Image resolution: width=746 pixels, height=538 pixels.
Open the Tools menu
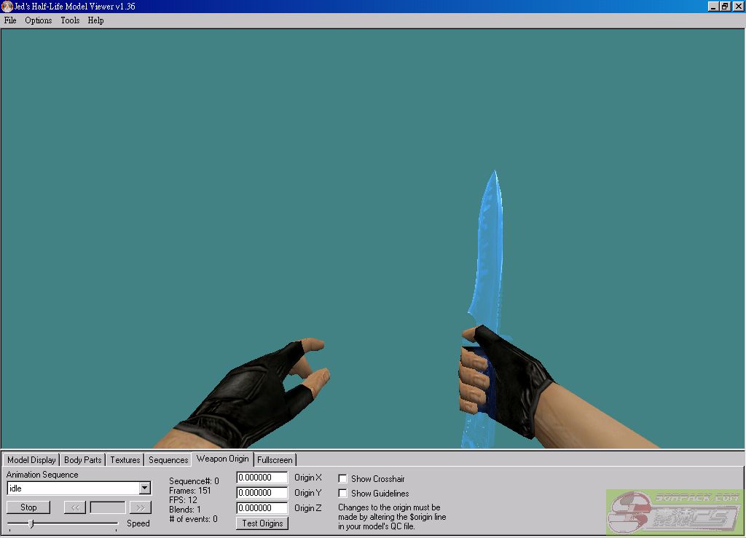(x=70, y=20)
